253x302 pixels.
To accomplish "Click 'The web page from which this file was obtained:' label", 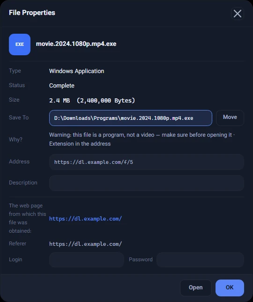I will pos(27,218).
